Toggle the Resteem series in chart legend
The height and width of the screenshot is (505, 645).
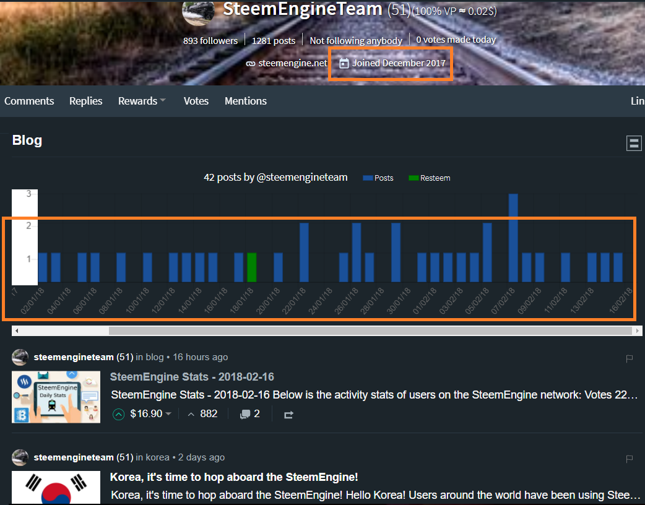point(430,178)
